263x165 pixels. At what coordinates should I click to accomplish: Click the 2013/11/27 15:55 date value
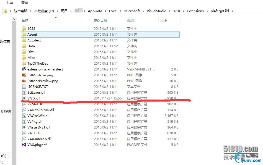click(x=108, y=98)
